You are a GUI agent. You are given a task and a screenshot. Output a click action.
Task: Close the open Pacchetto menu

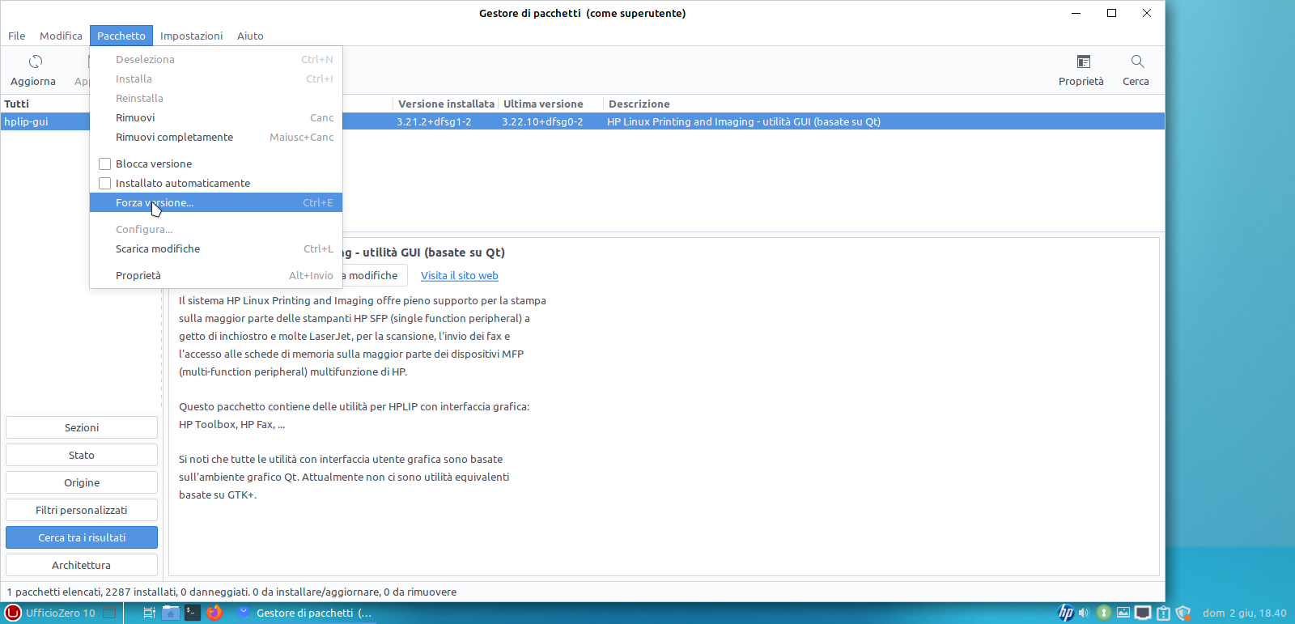point(121,36)
